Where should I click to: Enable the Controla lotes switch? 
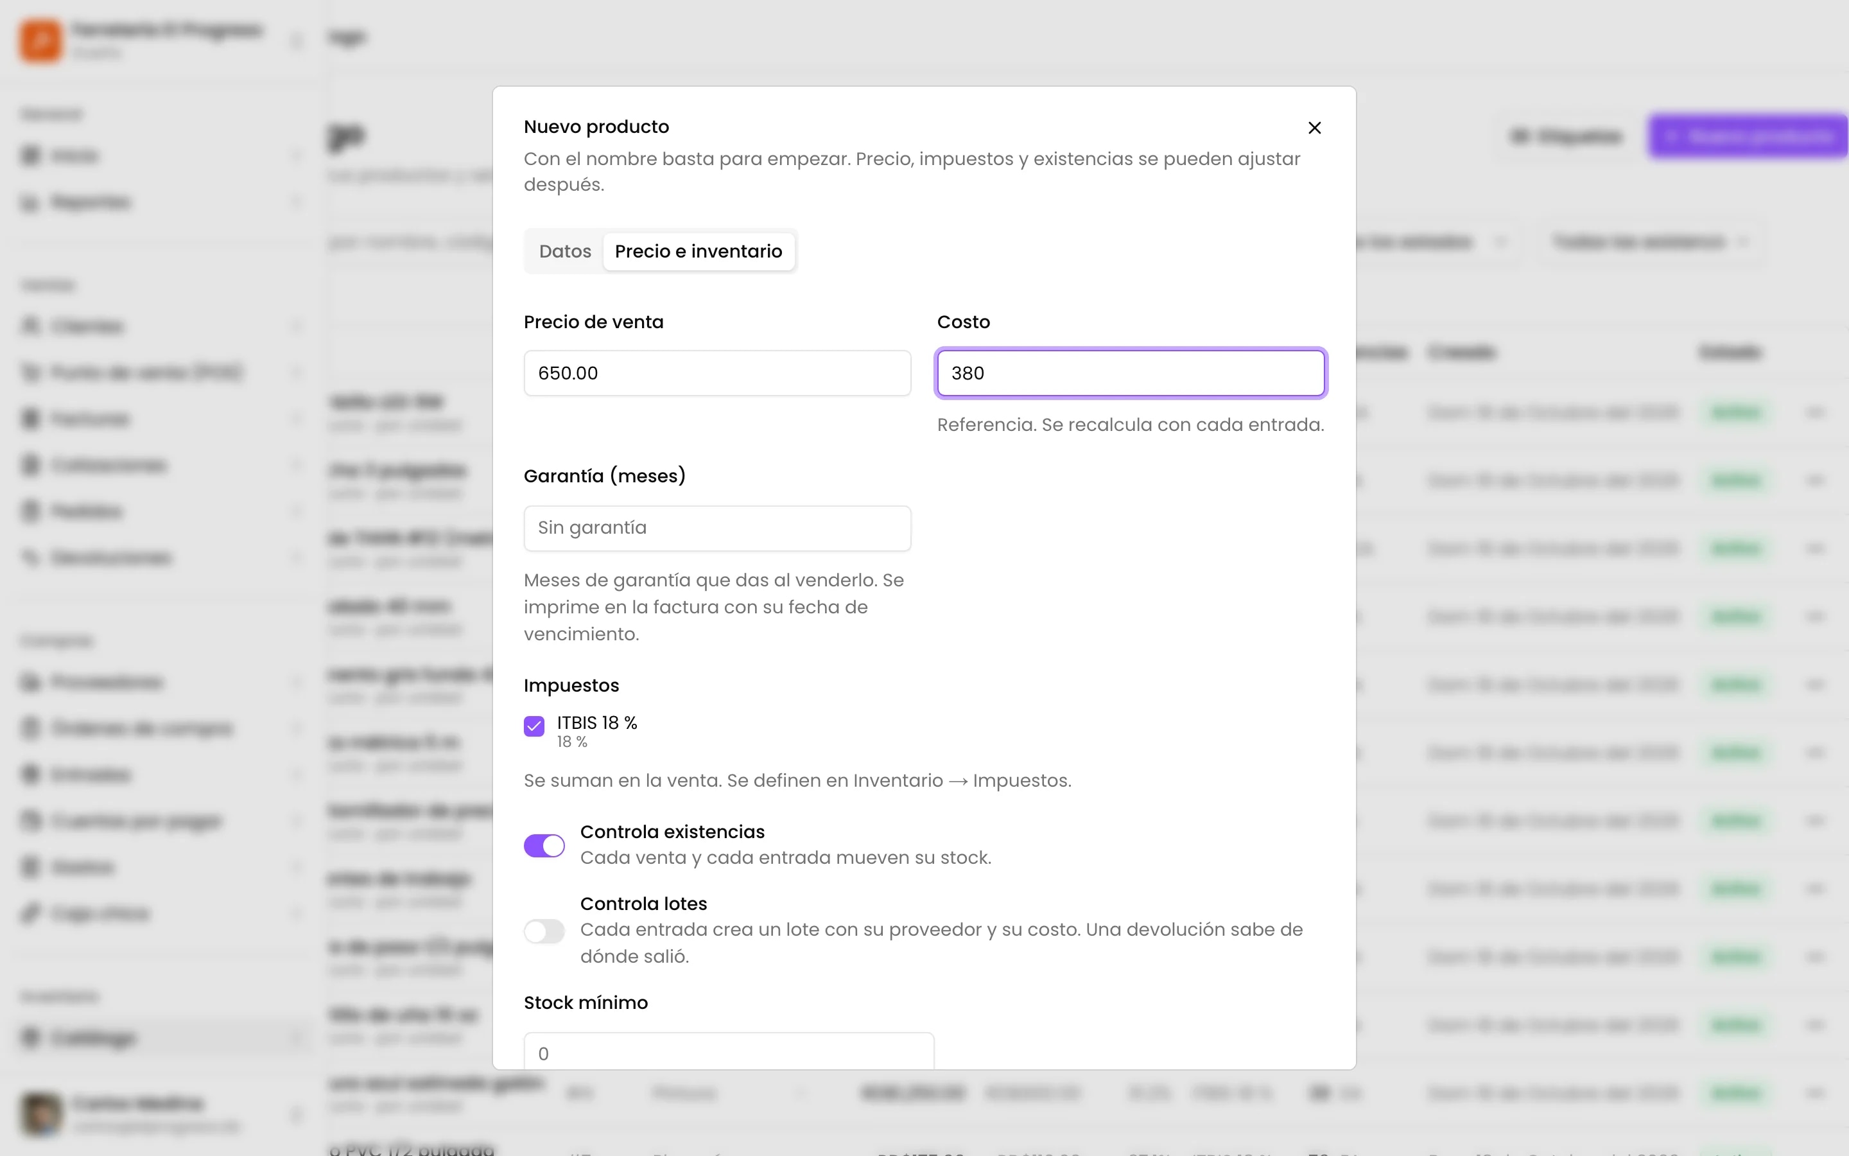[x=544, y=931]
